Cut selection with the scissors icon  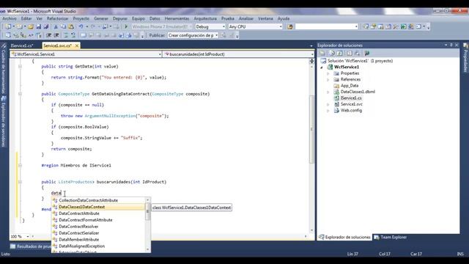[56, 26]
